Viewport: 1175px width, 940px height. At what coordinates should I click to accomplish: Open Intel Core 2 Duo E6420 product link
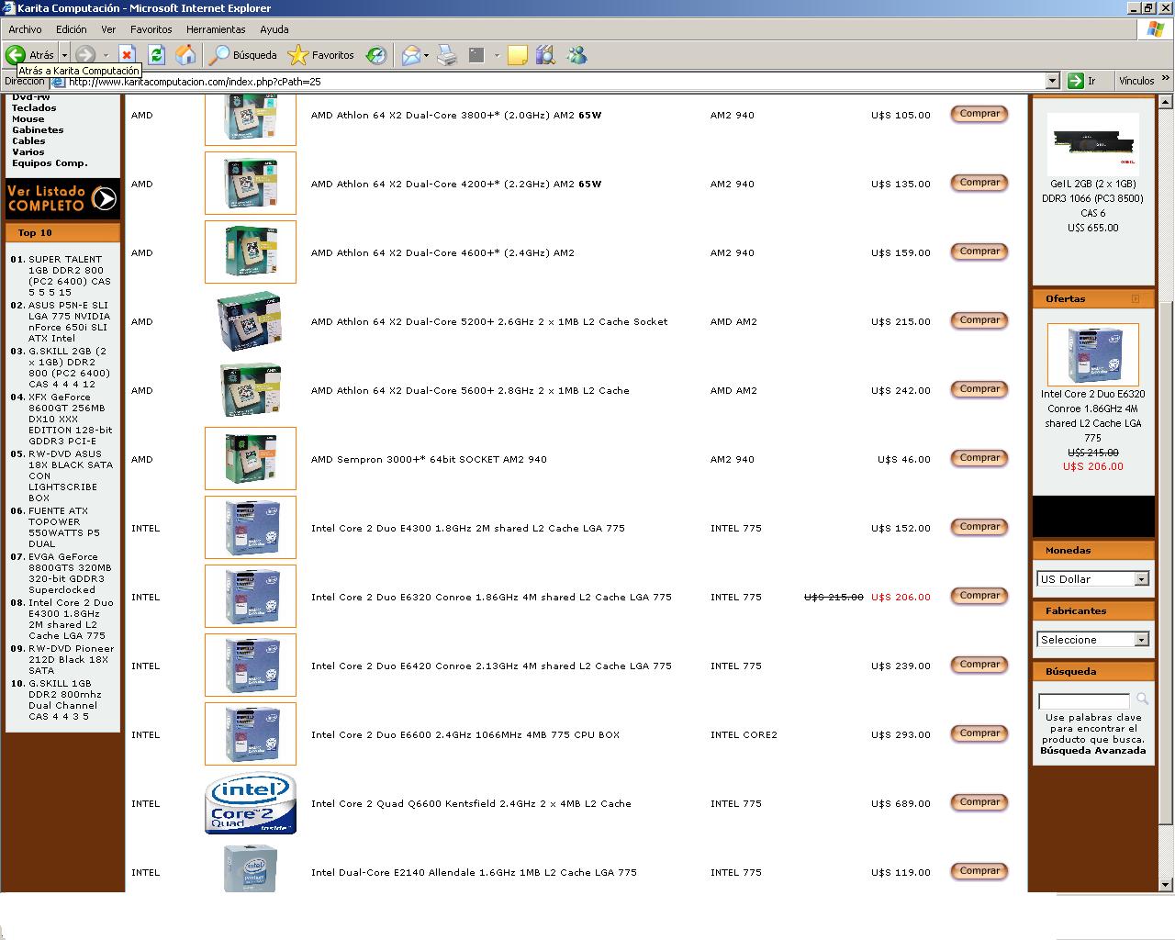click(491, 666)
